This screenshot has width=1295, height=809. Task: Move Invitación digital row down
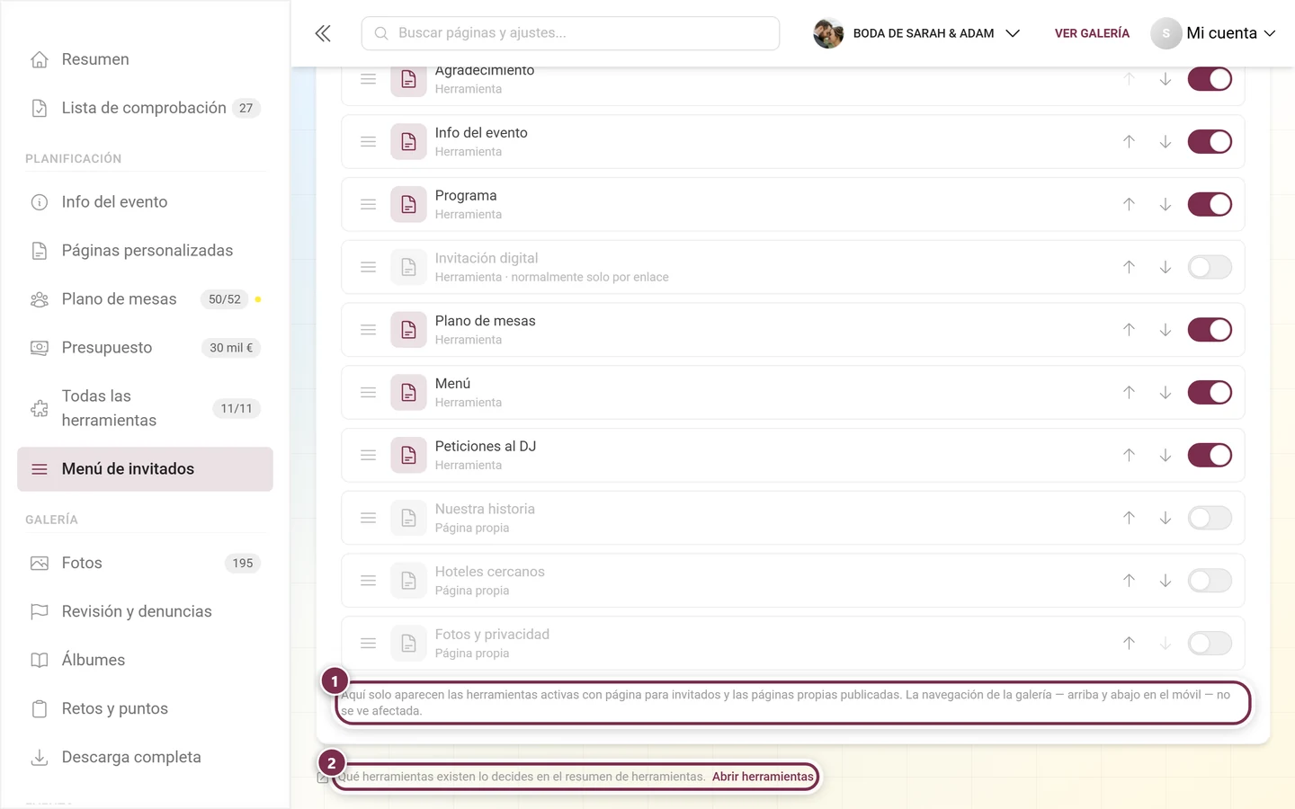click(x=1165, y=267)
